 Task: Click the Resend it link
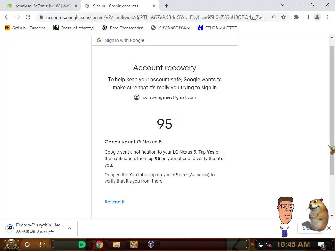pyautogui.click(x=115, y=202)
